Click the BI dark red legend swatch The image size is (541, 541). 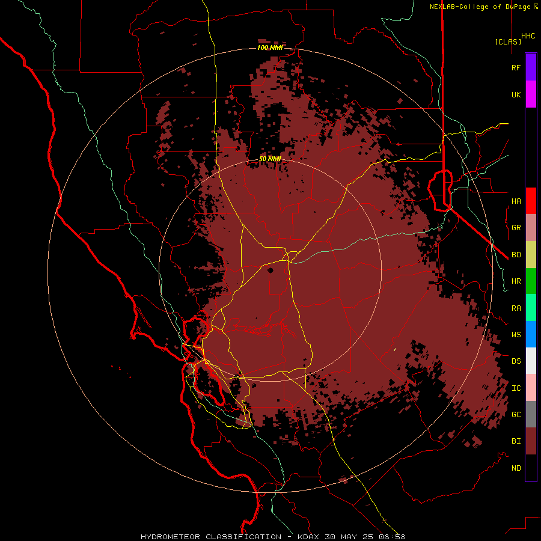(531, 441)
